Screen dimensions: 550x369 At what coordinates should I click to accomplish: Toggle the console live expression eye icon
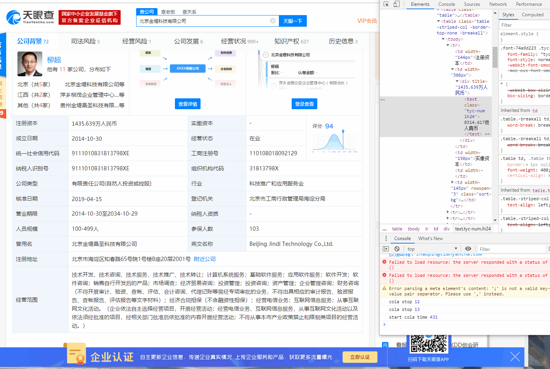[x=468, y=249]
